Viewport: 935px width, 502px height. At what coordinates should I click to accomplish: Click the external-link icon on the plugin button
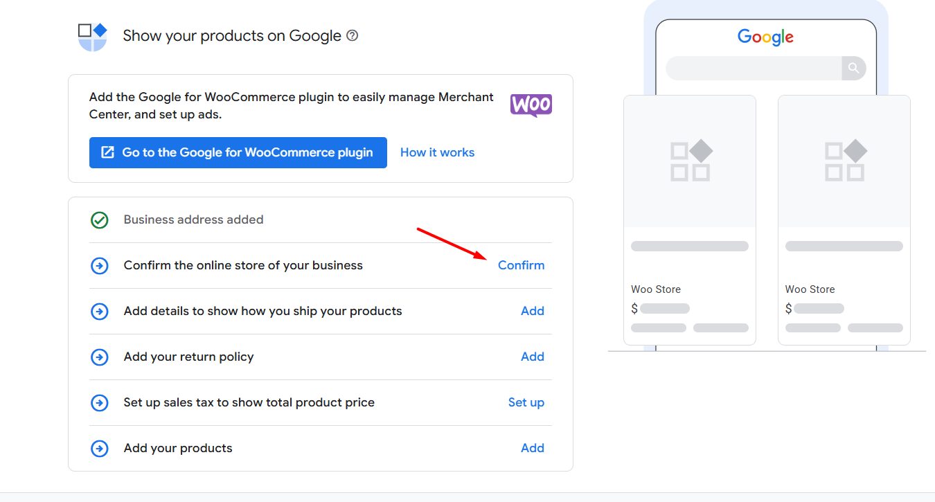pyautogui.click(x=107, y=152)
